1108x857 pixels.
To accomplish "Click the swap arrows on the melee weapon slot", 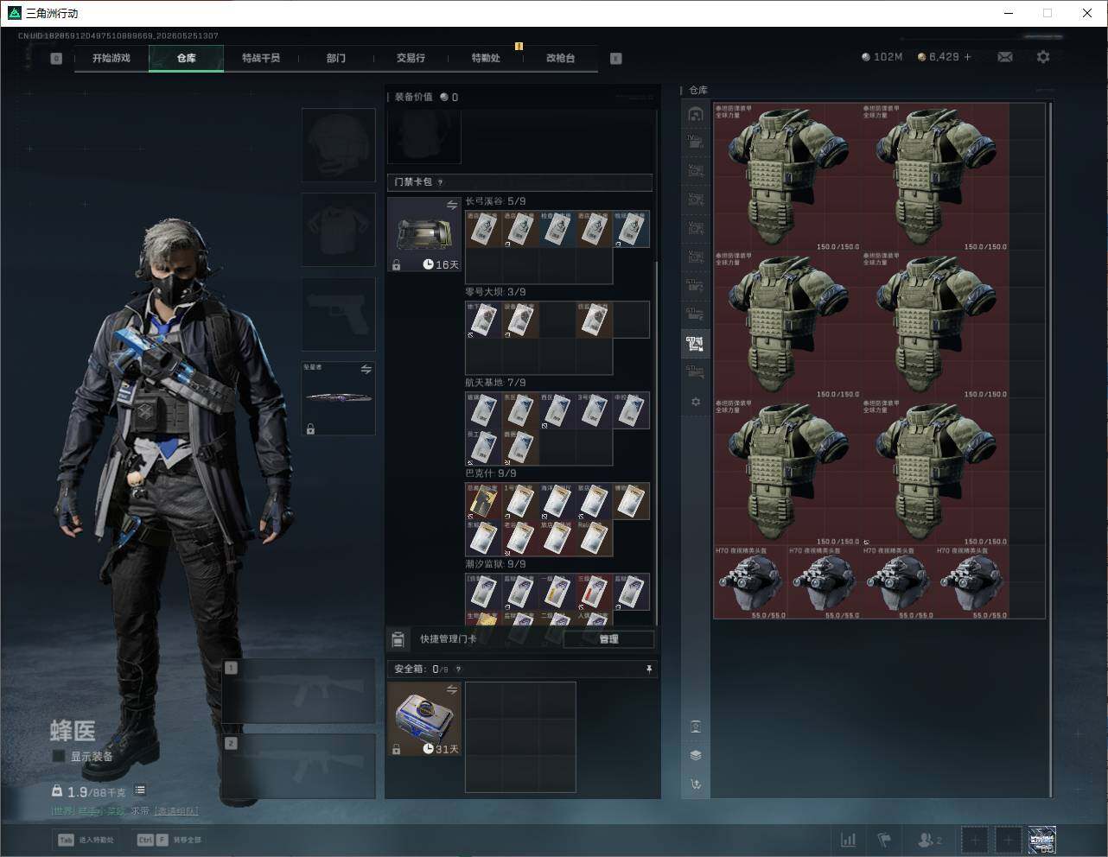I will 366,370.
